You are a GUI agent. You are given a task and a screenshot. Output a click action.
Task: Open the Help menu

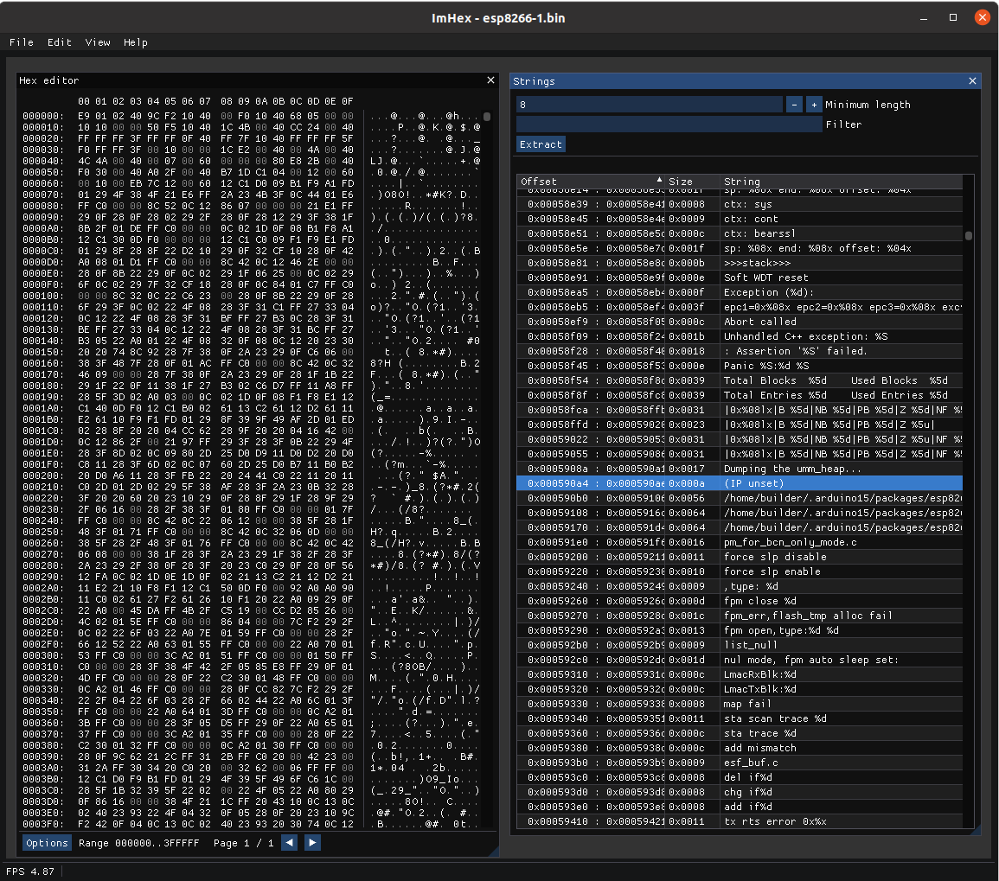click(135, 42)
